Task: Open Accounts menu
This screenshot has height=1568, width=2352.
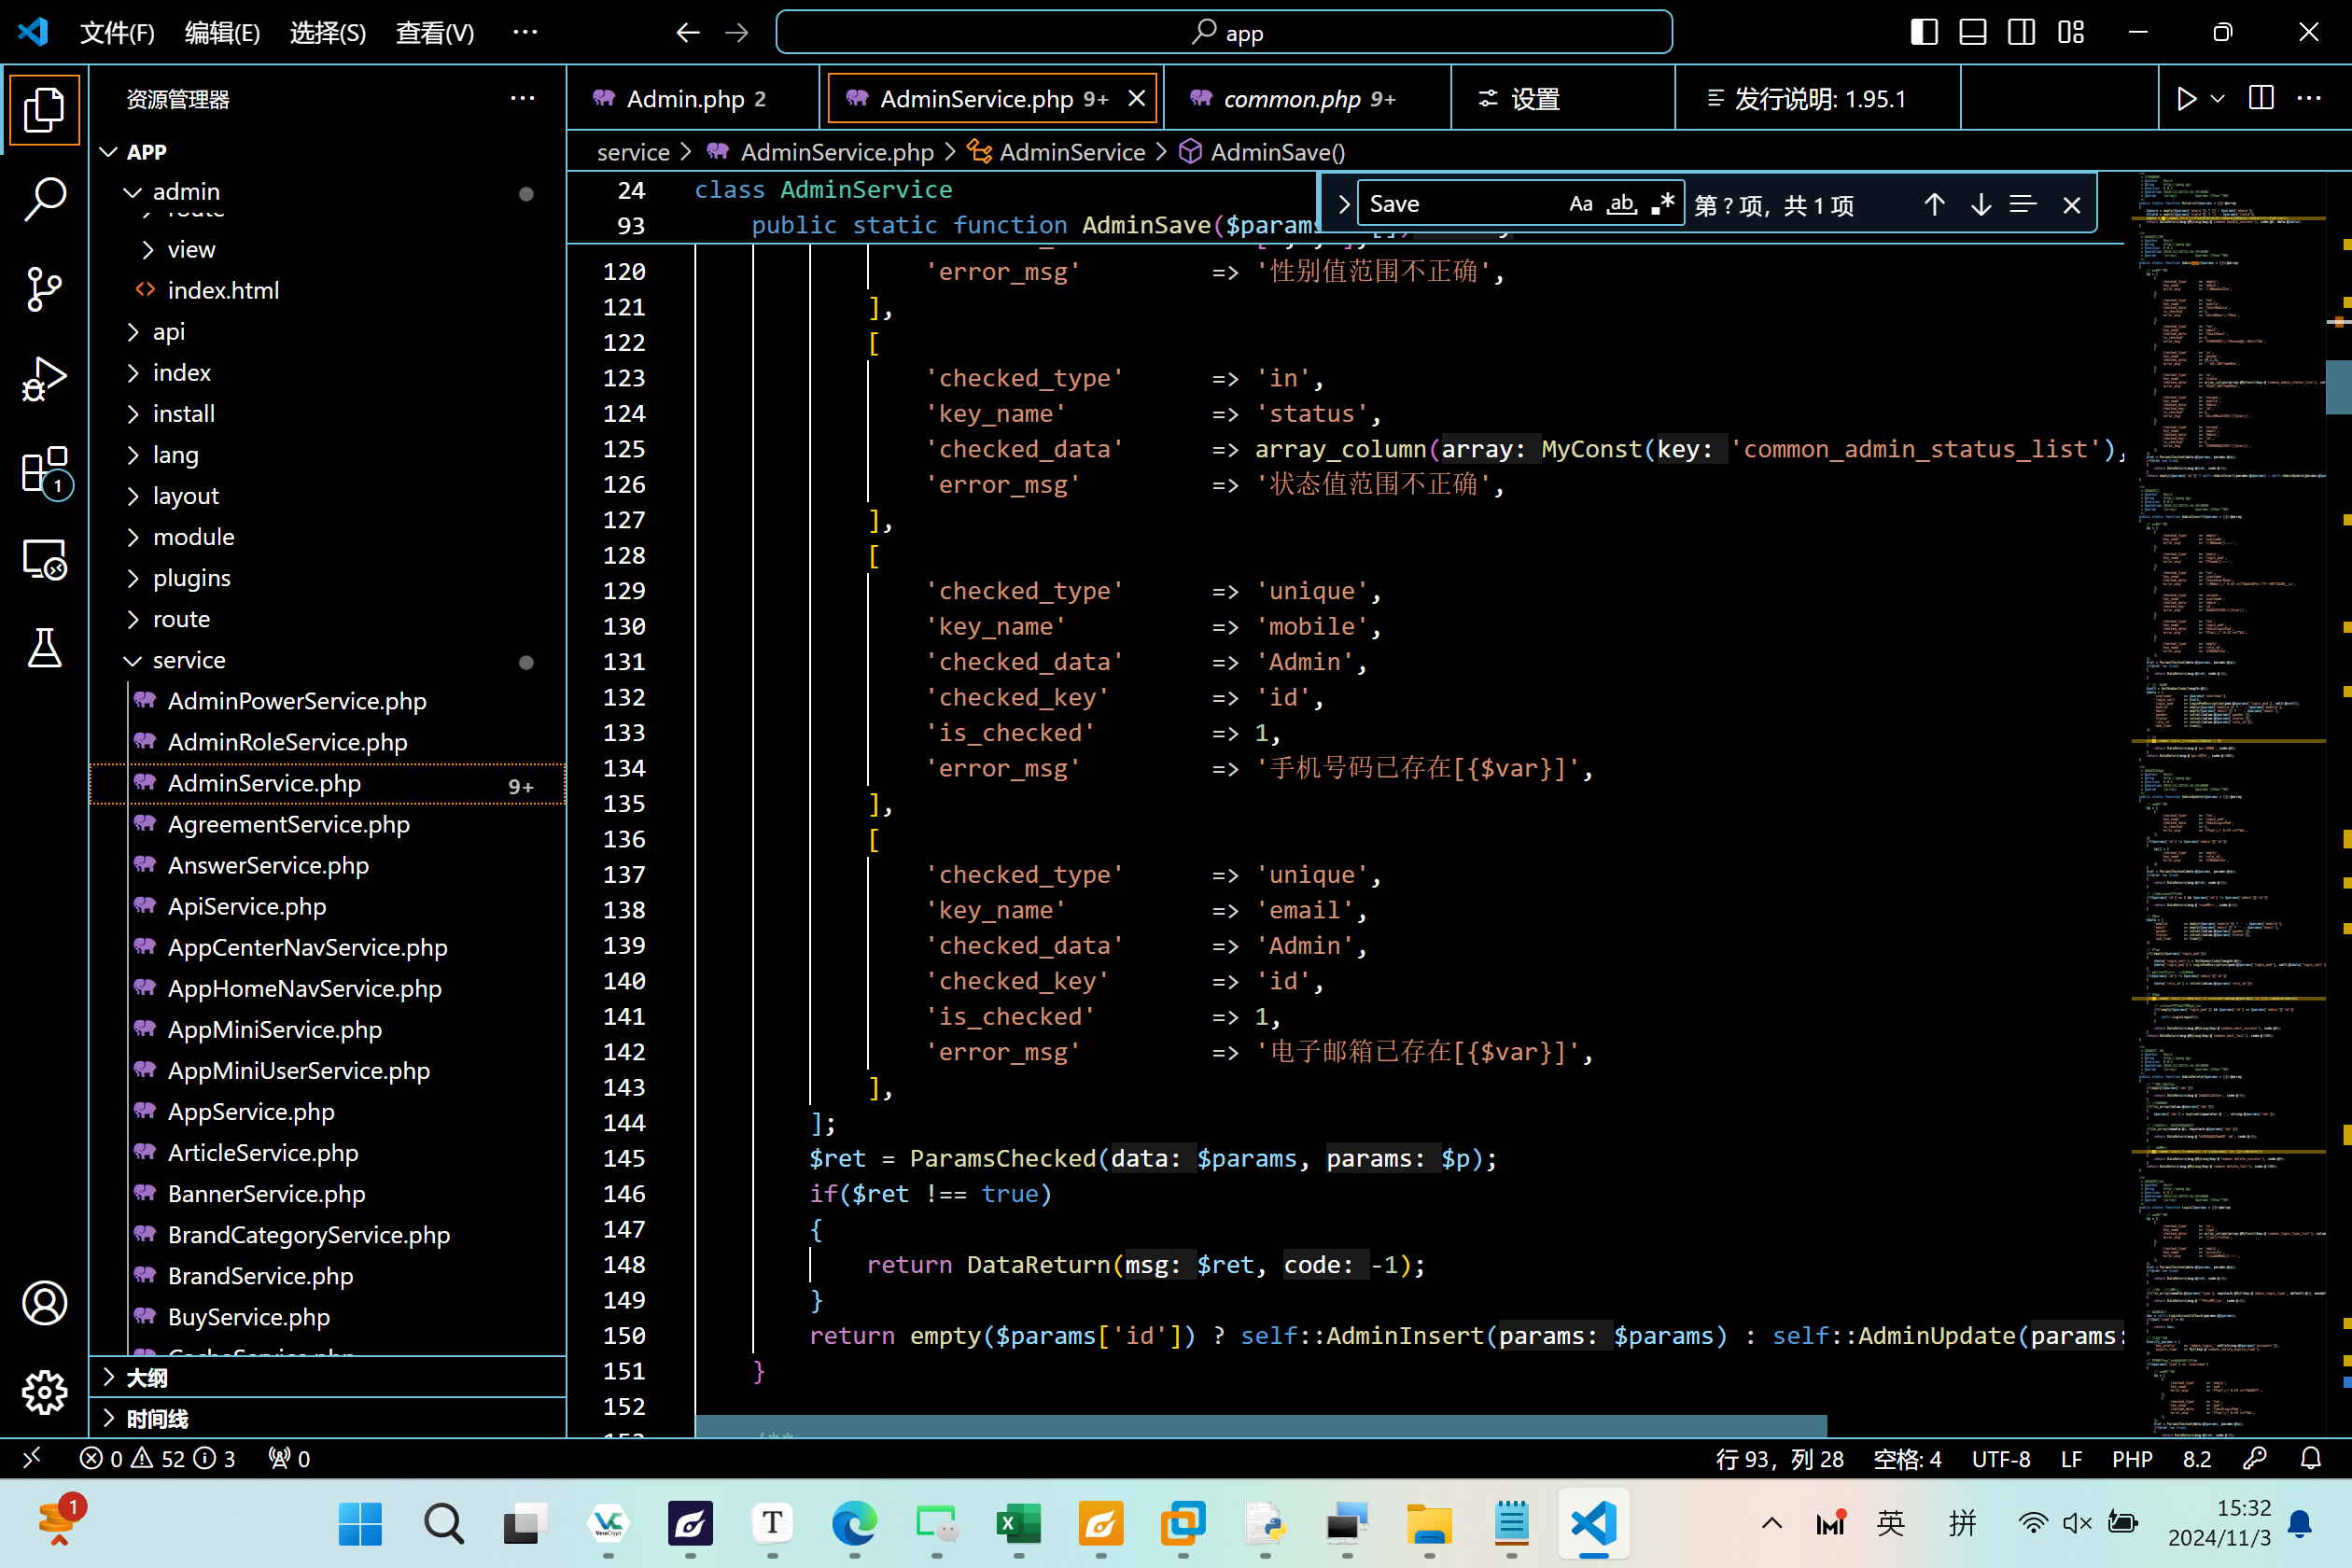Action: (44, 1302)
